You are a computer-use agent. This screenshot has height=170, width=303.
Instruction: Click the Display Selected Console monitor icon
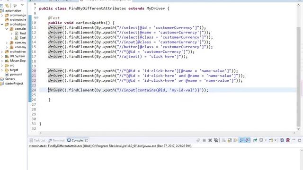(x=261, y=140)
